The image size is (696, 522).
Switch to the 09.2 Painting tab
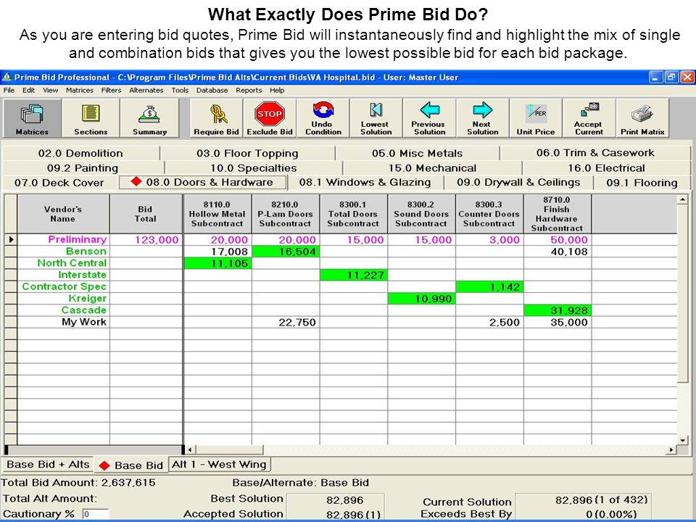pos(83,168)
